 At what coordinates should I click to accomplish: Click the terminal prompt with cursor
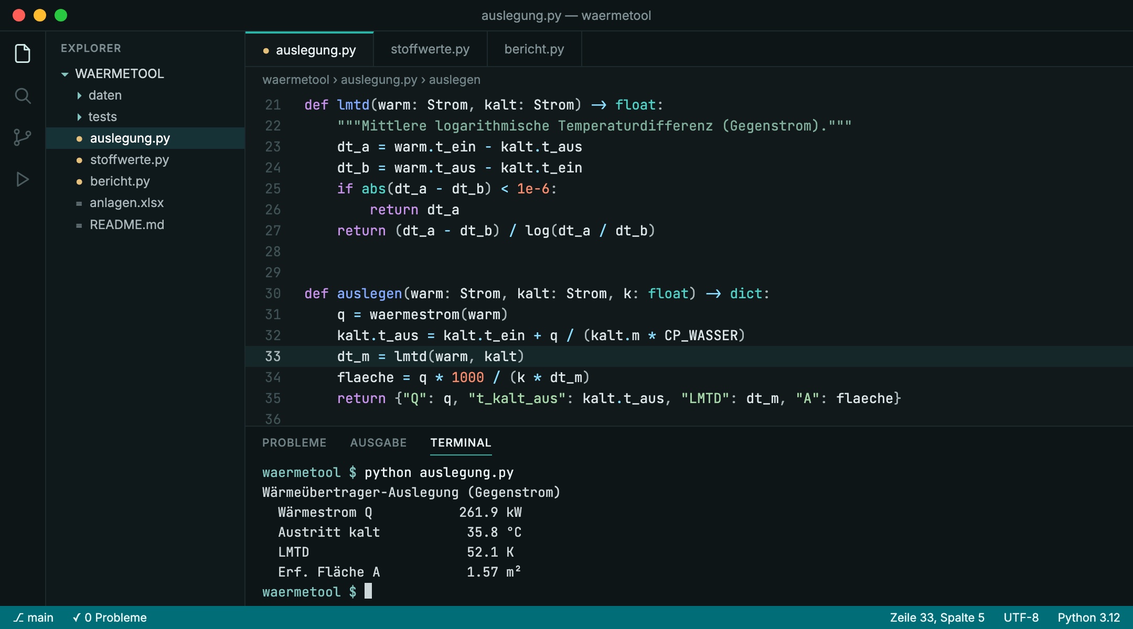(x=317, y=592)
